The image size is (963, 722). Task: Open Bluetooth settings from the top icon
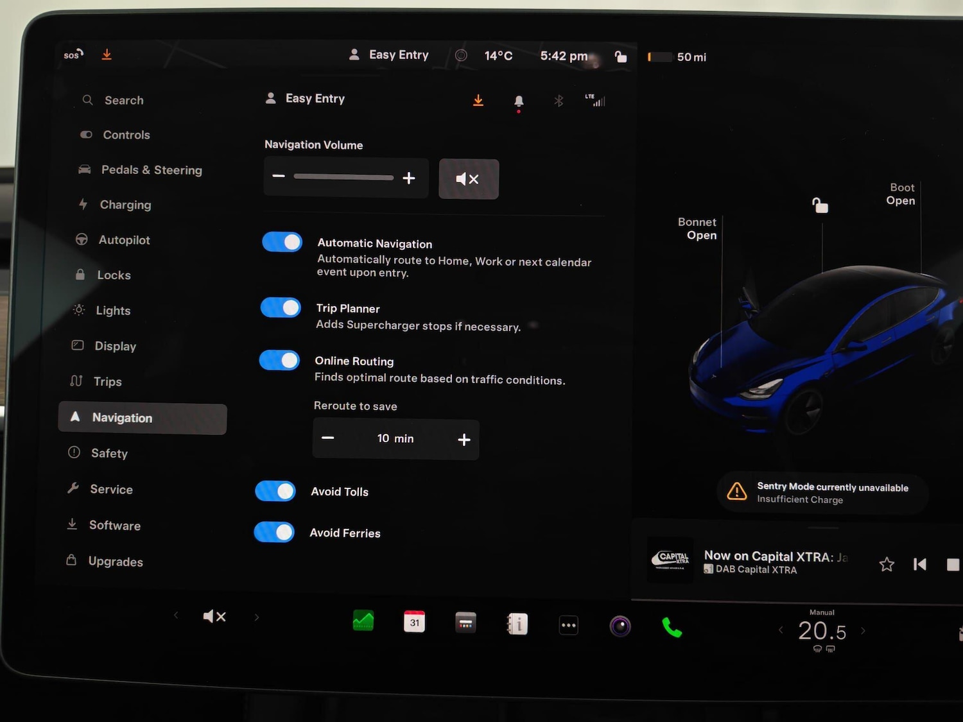click(558, 100)
